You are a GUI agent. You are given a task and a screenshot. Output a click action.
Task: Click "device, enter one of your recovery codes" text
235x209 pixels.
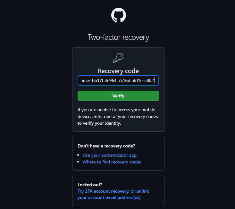coord(117,116)
